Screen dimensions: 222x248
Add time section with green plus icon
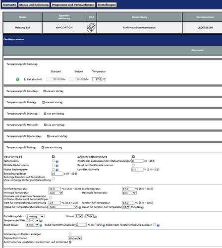tap(17, 79)
